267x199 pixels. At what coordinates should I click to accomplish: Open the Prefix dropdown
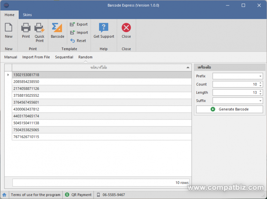pyautogui.click(x=260, y=76)
